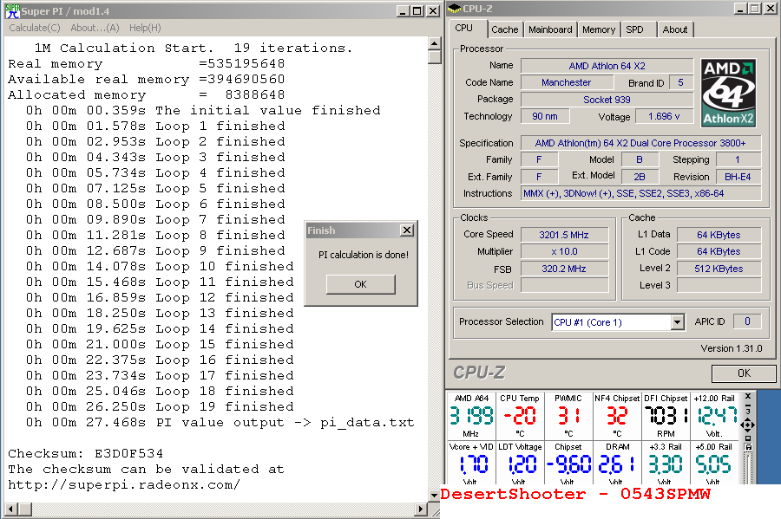781x519 pixels.
Task: Open the Processor Selection dropdown
Action: coord(677,322)
